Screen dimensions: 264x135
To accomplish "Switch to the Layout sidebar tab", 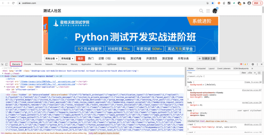I will (x=212, y=68).
